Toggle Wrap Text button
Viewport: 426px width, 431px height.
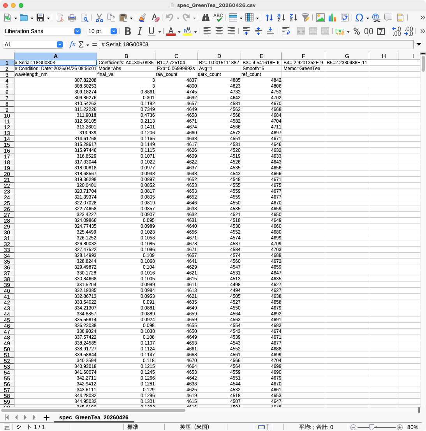[285, 32]
